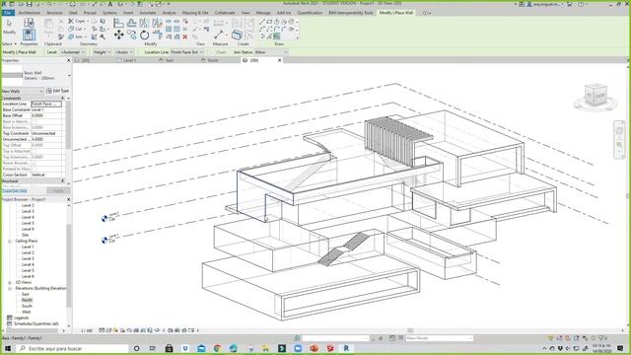Select the Measure tool

(219, 35)
